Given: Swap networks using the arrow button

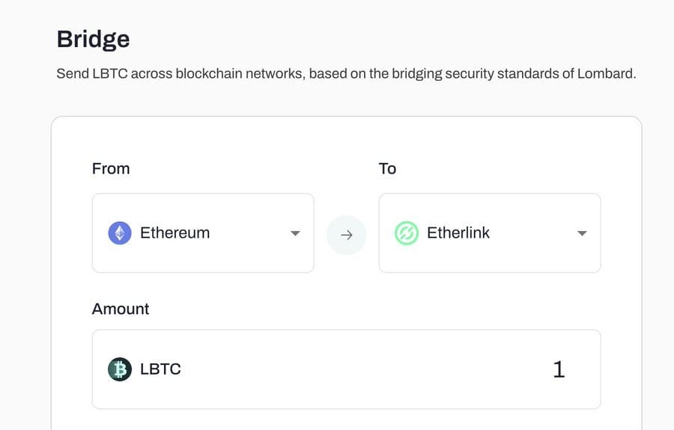Looking at the screenshot, I should coord(347,235).
